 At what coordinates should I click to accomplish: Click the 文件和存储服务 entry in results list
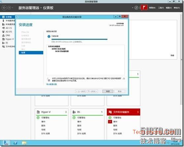point(54,46)
